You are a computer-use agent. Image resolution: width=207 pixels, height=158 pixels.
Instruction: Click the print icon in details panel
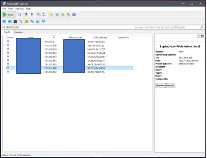coord(198,36)
